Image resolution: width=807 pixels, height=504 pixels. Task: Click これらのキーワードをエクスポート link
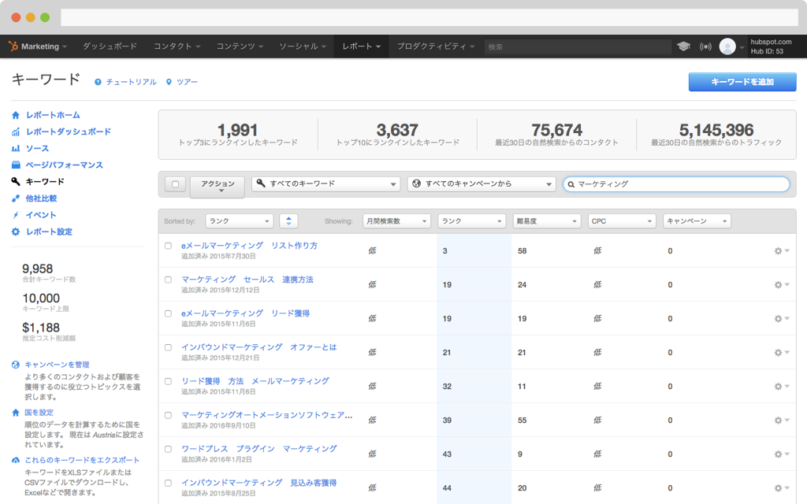(x=82, y=460)
